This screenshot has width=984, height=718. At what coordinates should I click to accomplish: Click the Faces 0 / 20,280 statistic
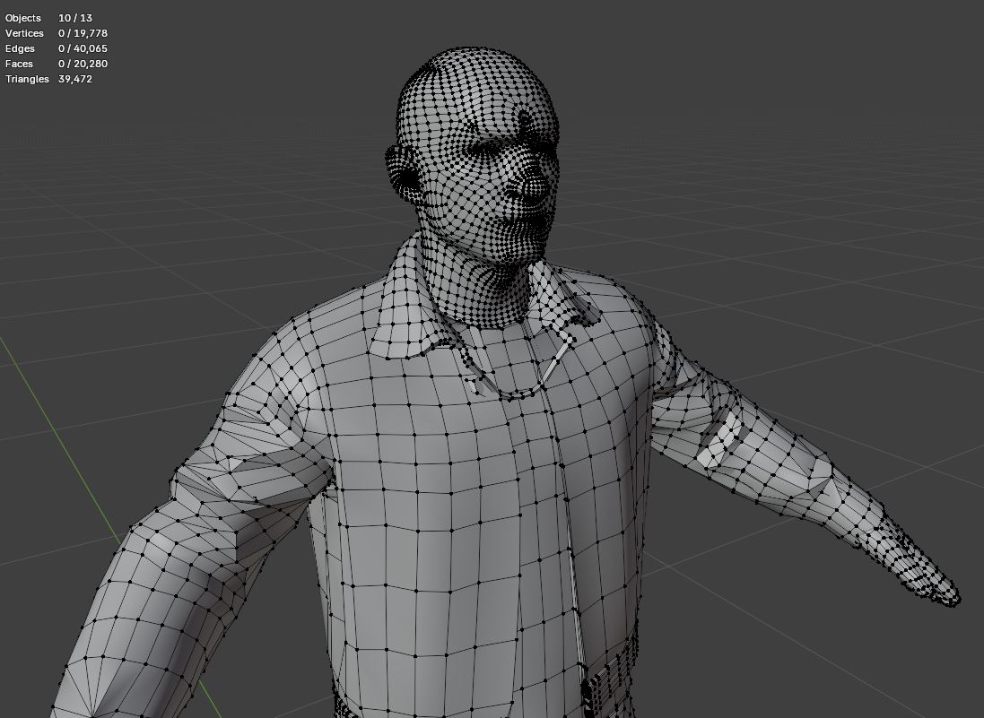pyautogui.click(x=57, y=64)
